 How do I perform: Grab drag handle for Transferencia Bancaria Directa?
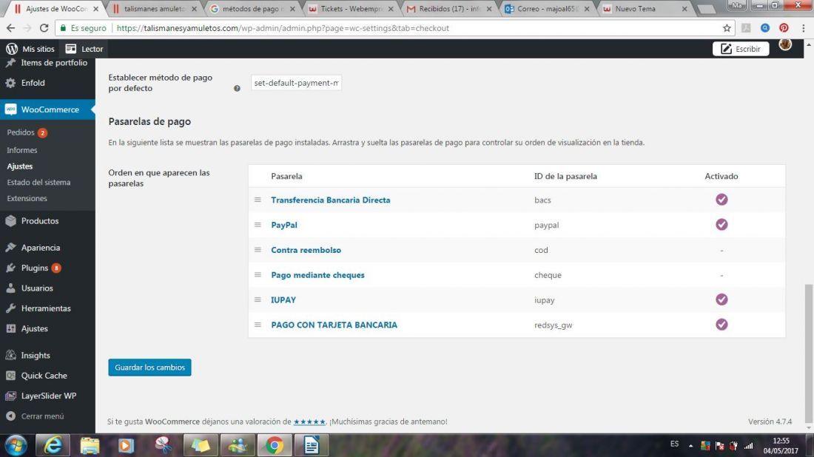click(258, 200)
